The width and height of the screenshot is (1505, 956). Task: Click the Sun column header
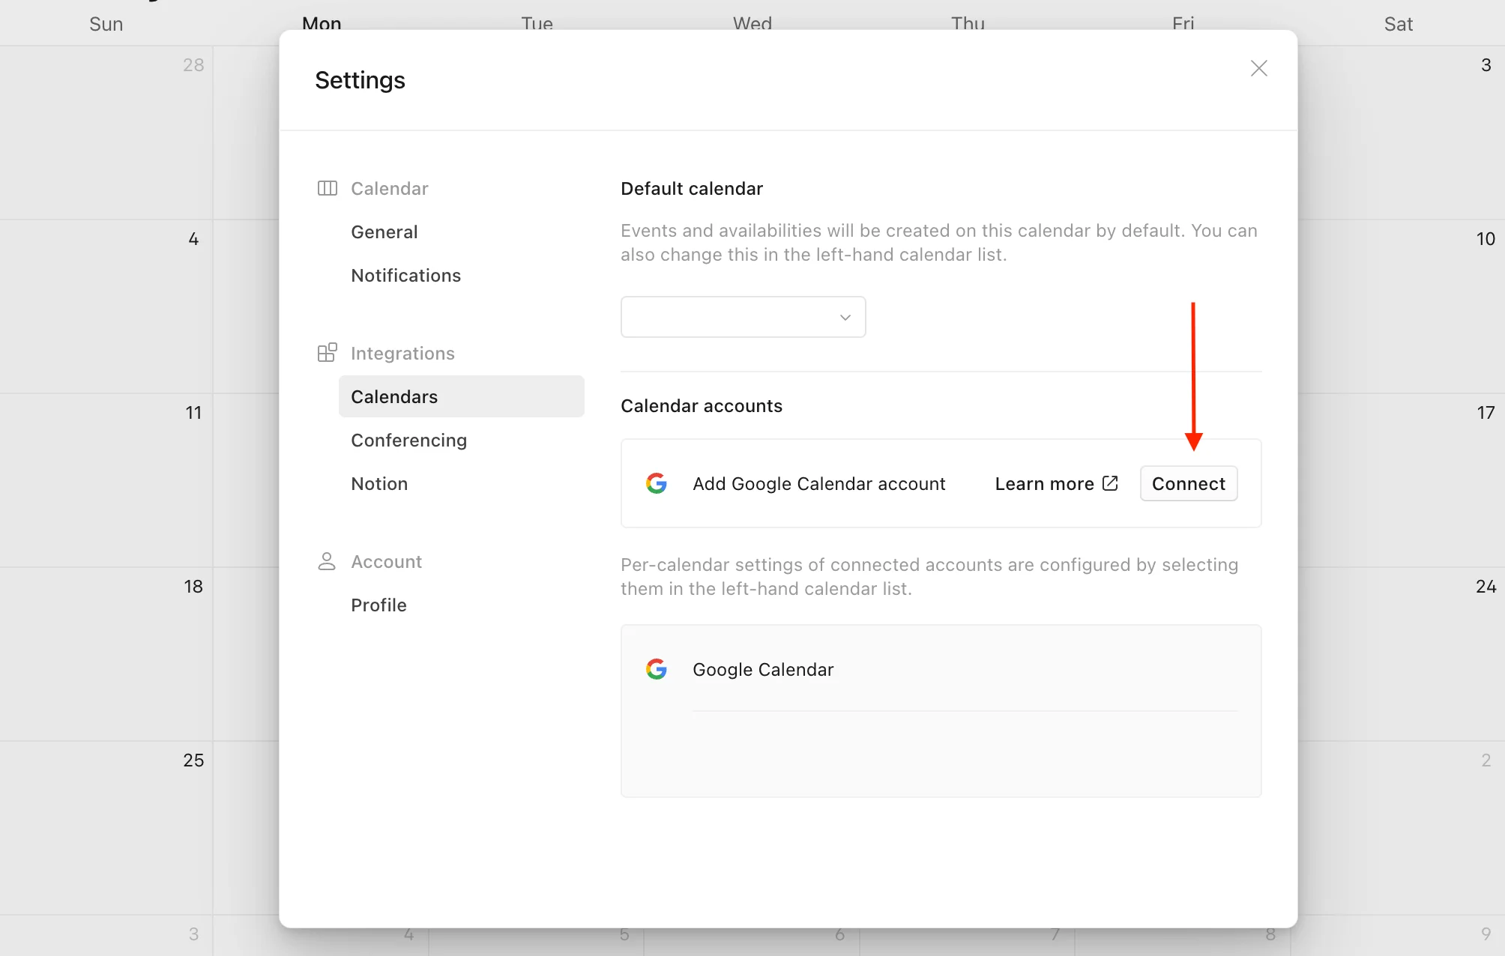pos(106,24)
